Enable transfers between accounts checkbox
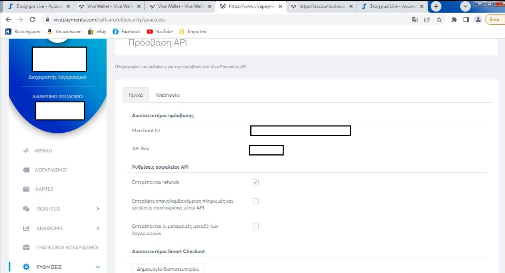Screen dimensions: 505x273 pos(255,227)
